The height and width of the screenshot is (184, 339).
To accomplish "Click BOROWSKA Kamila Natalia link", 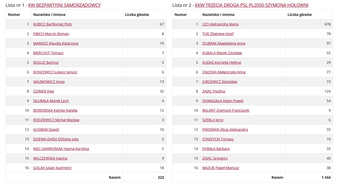I will click(x=55, y=110).
